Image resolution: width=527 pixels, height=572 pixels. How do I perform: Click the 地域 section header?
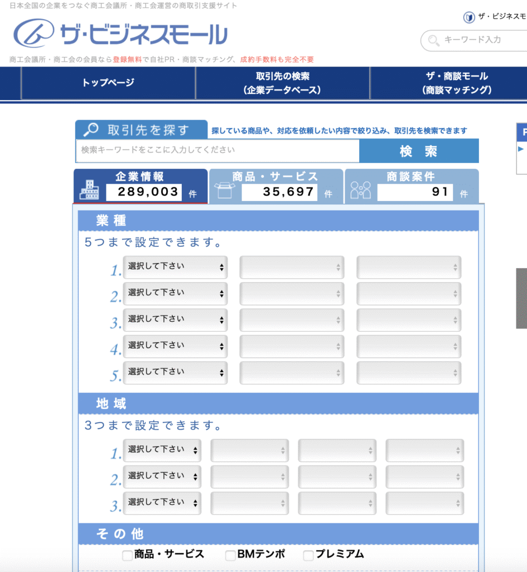click(278, 403)
